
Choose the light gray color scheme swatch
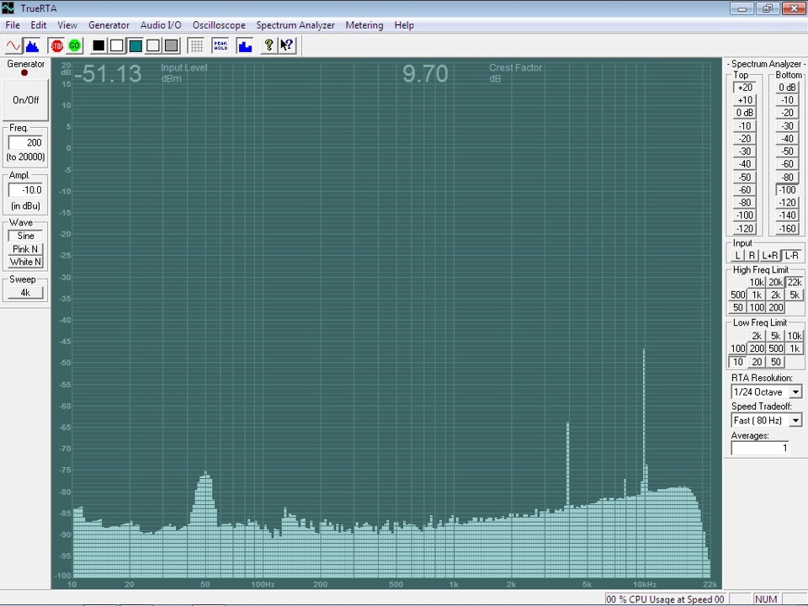tap(153, 45)
